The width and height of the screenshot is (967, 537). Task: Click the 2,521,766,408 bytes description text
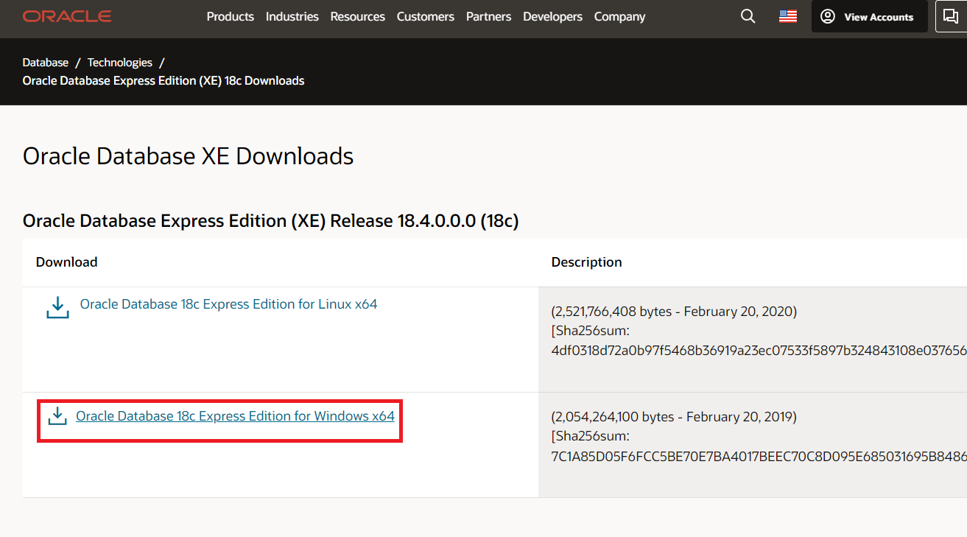click(x=674, y=312)
